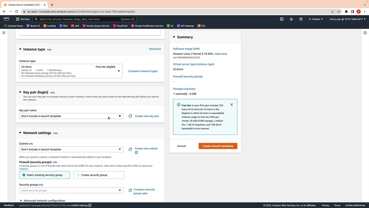Open Unified Settings link in footer
This screenshot has width=369, height=208.
(x=81, y=205)
